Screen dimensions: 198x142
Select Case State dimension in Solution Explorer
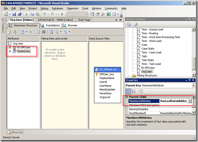148,49
